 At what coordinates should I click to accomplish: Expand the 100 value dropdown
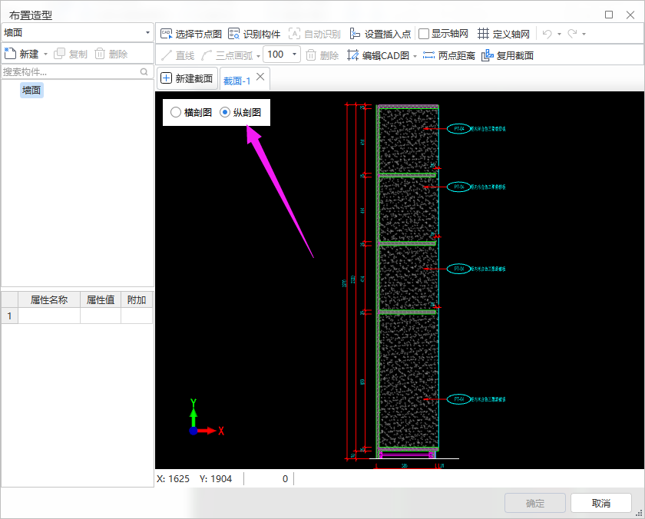click(295, 55)
